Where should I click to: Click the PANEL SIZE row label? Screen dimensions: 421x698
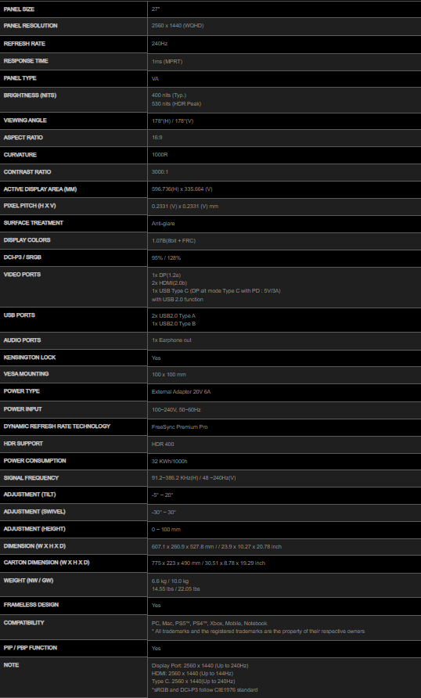click(19, 9)
